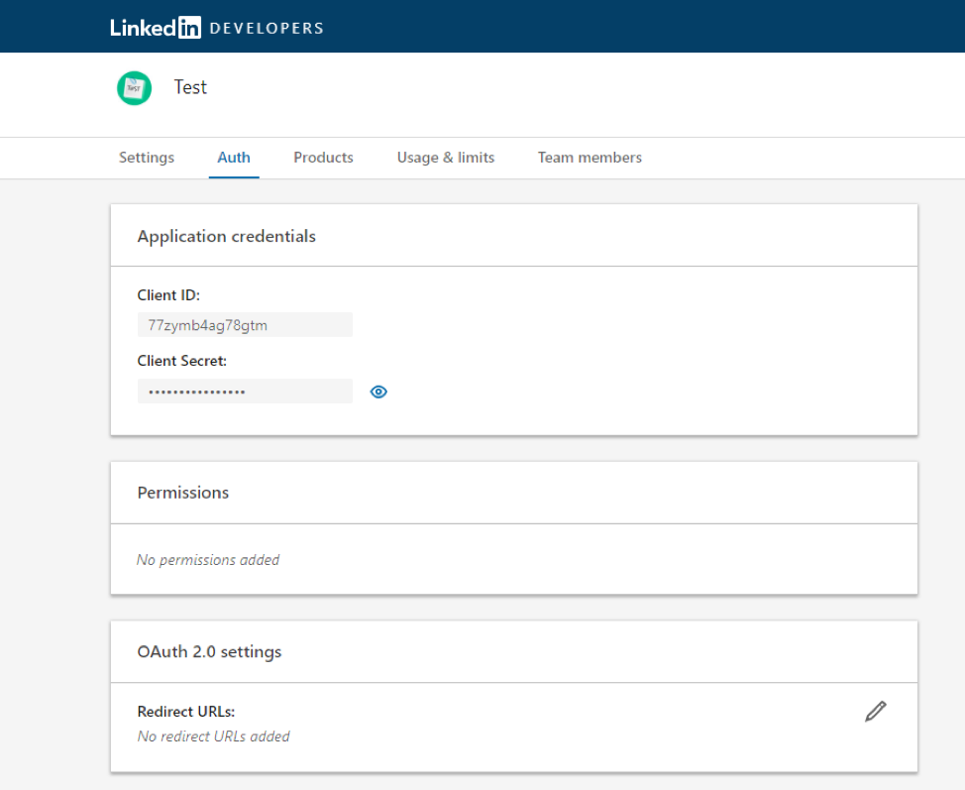The height and width of the screenshot is (790, 965).
Task: Edit redirect URLs with pencil icon
Action: click(x=875, y=711)
